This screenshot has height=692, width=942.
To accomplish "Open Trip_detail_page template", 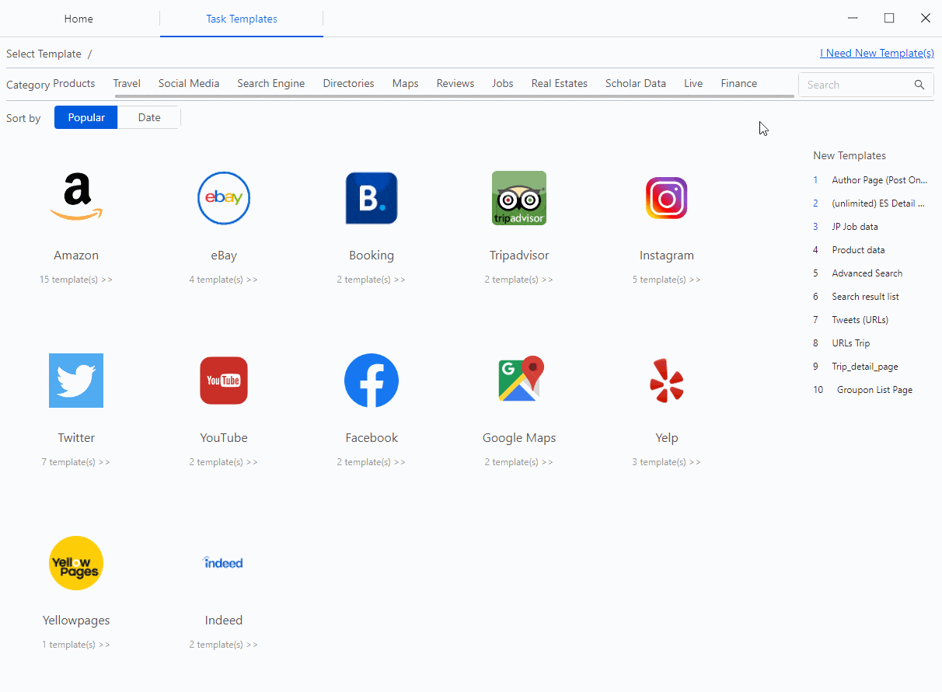I will click(x=865, y=367).
